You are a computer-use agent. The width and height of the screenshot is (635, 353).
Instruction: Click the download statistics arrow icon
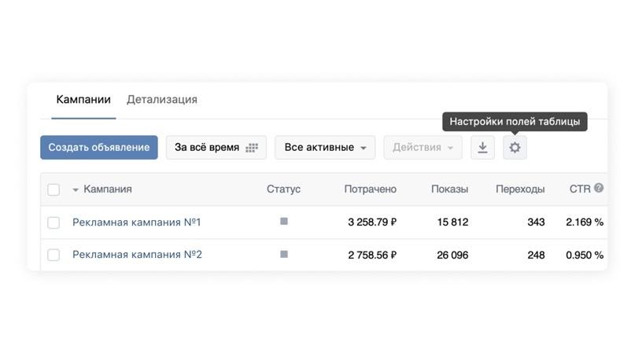[482, 148]
